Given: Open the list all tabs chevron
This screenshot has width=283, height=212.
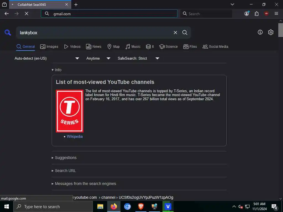Looking at the screenshot, I should click(232, 4).
